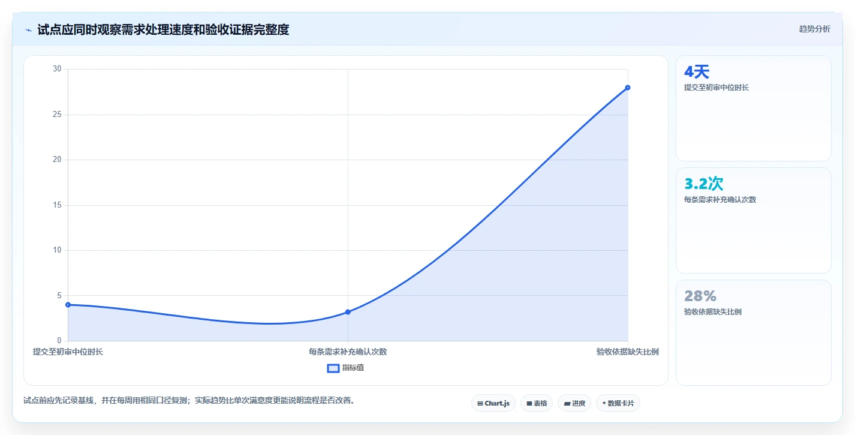855x435 pixels.
Task: Click the lightning icon beside the title
Action: click(x=29, y=30)
